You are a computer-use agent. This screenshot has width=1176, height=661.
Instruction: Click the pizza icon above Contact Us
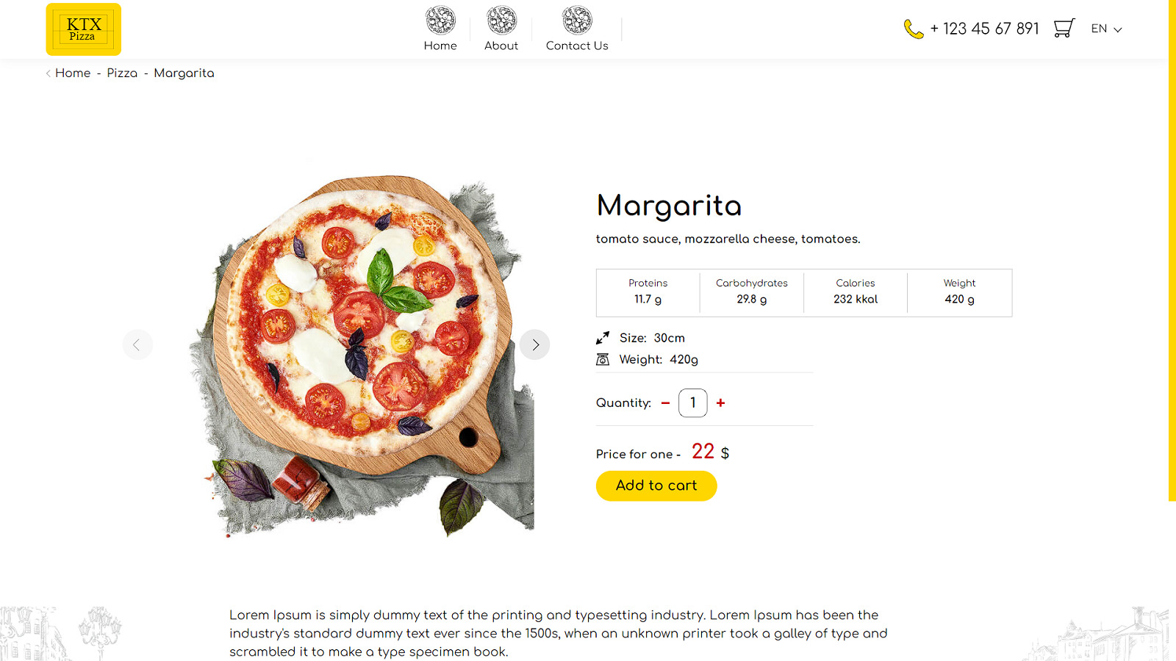[578, 20]
